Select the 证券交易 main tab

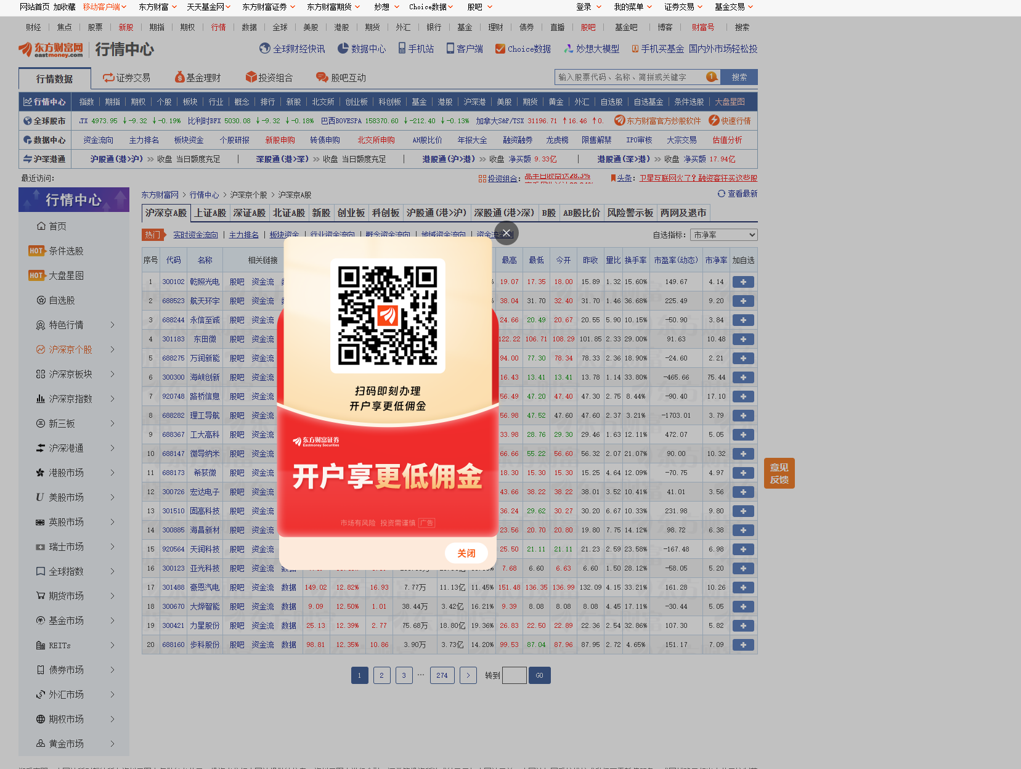click(126, 78)
